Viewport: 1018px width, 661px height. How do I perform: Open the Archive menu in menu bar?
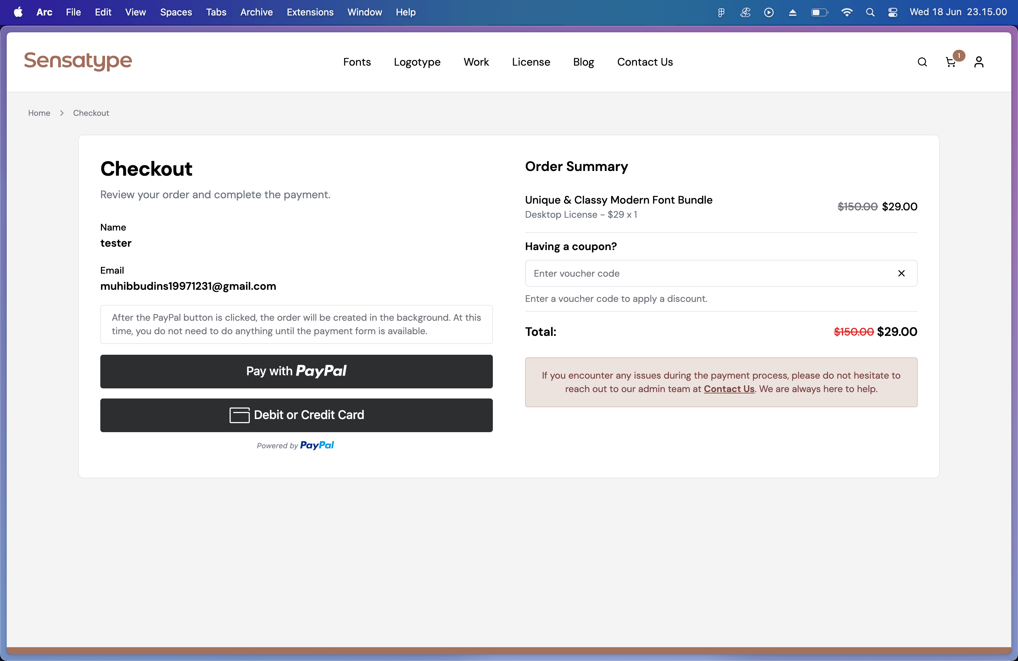(x=256, y=12)
